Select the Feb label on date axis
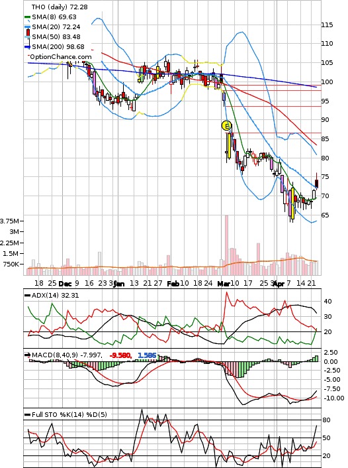The height and width of the screenshot is (468, 348). pyautogui.click(x=173, y=284)
